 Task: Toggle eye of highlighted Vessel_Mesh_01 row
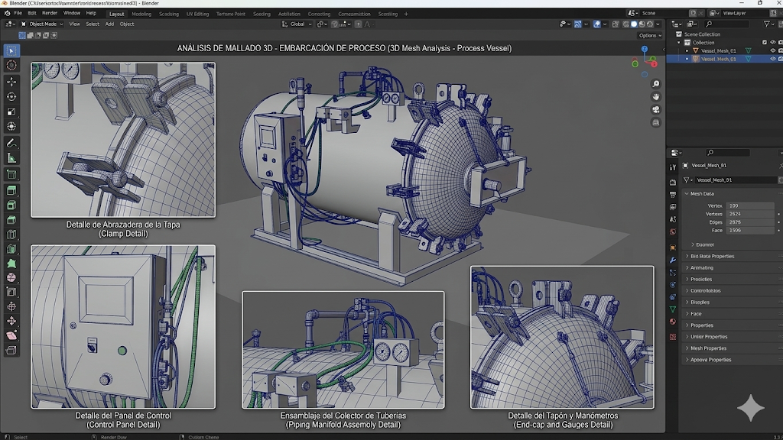coord(772,59)
